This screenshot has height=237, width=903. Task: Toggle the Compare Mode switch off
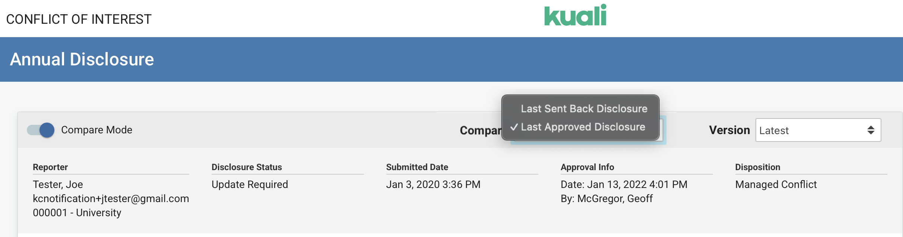pos(41,130)
